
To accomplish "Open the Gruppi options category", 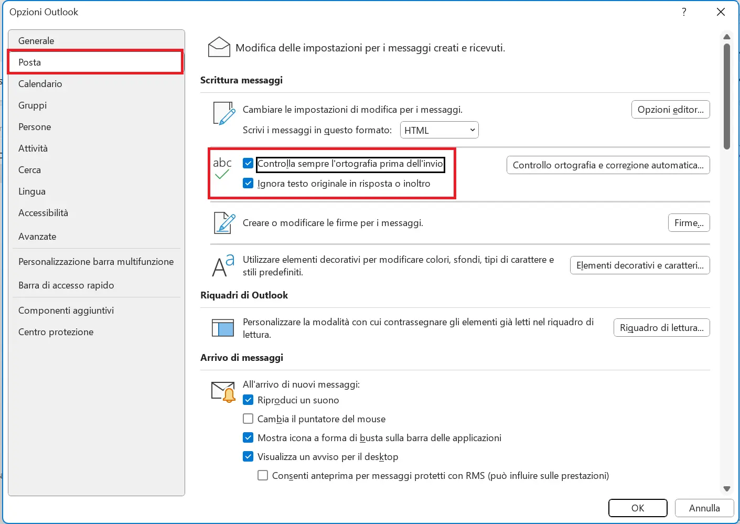I will click(96, 105).
